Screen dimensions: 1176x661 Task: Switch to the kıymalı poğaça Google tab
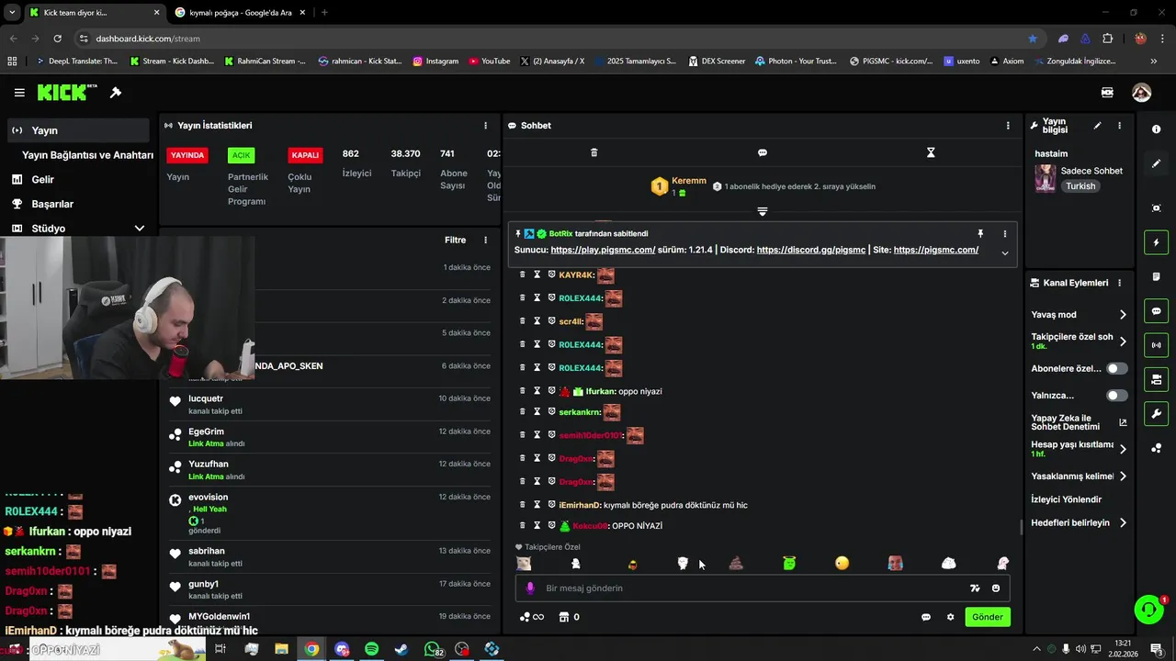243,13
